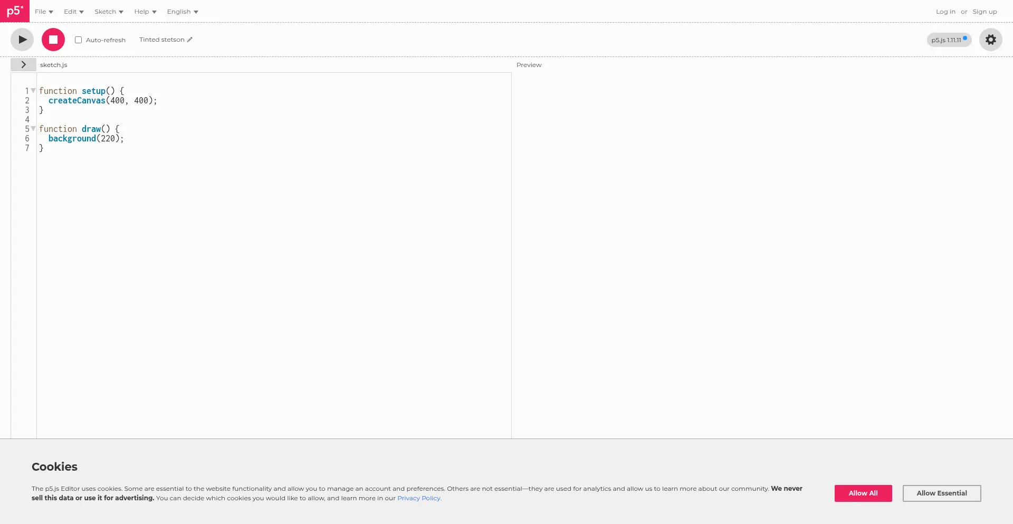Screen dimensions: 1013x524
Task: Collapse the setup function fold arrow
Action: 33,91
